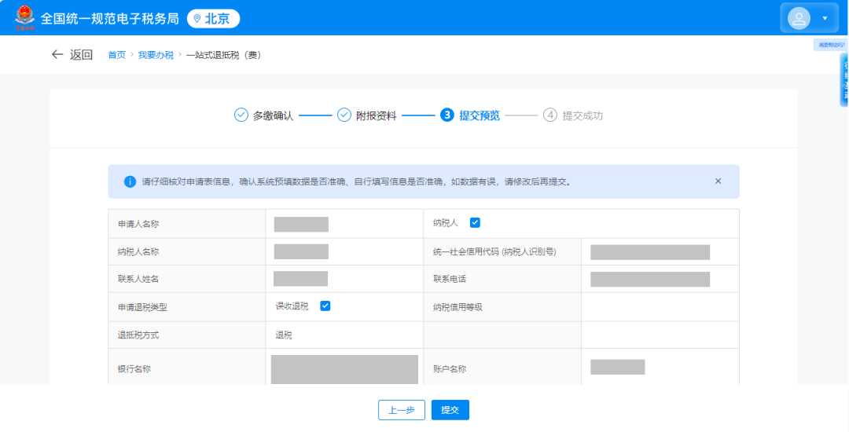Viewport: 849px width, 432px height.
Task: Open the 北京 location selector
Action: pos(213,19)
